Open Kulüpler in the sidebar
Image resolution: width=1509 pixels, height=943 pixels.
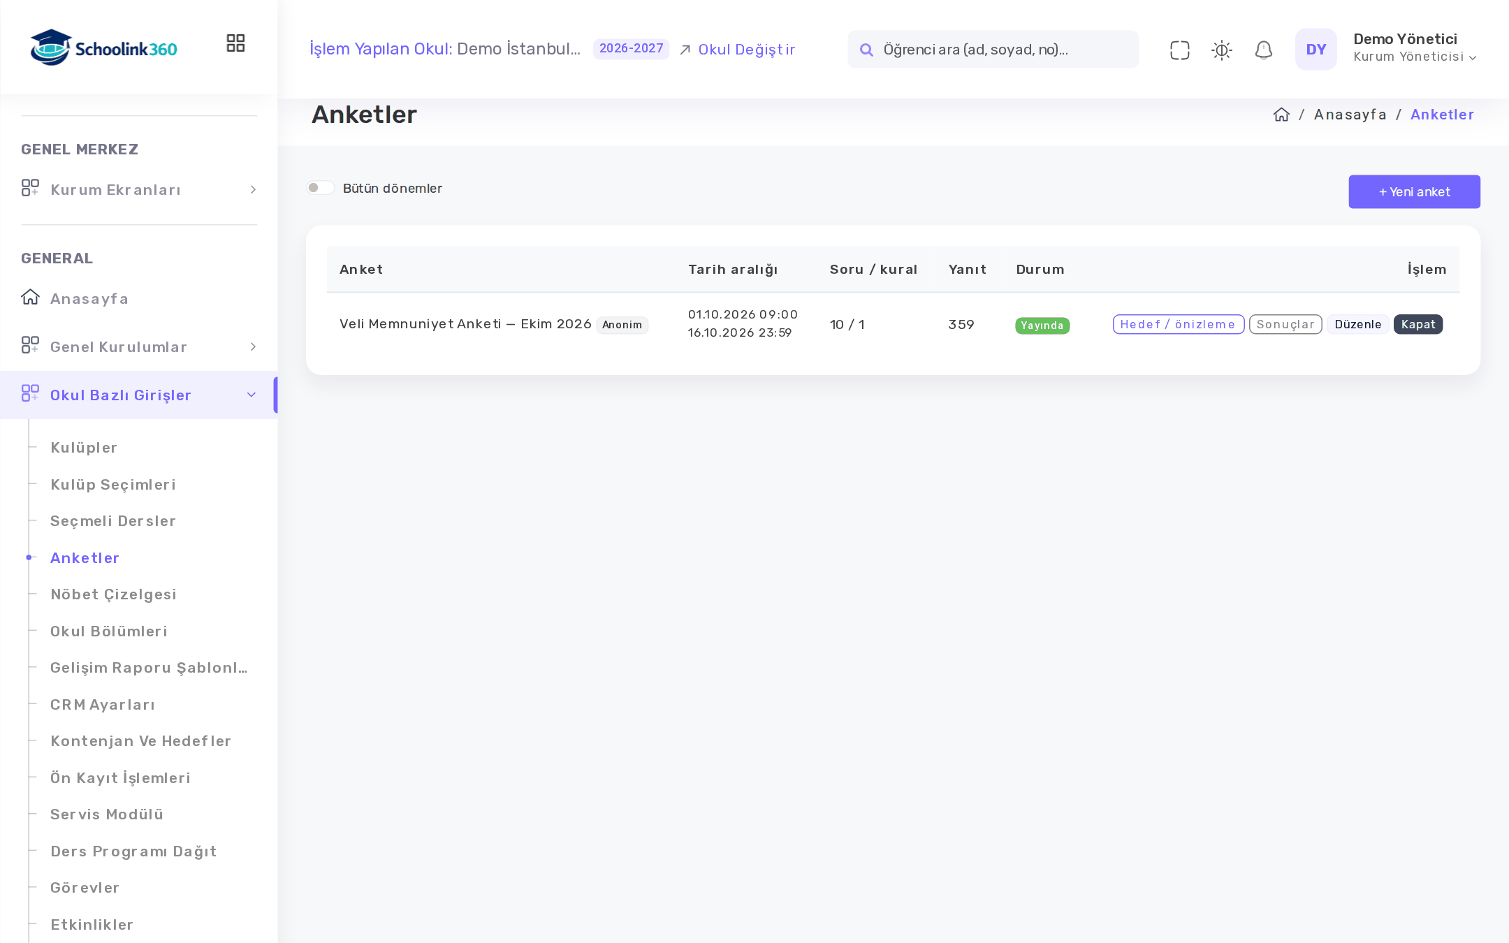pyautogui.click(x=84, y=448)
